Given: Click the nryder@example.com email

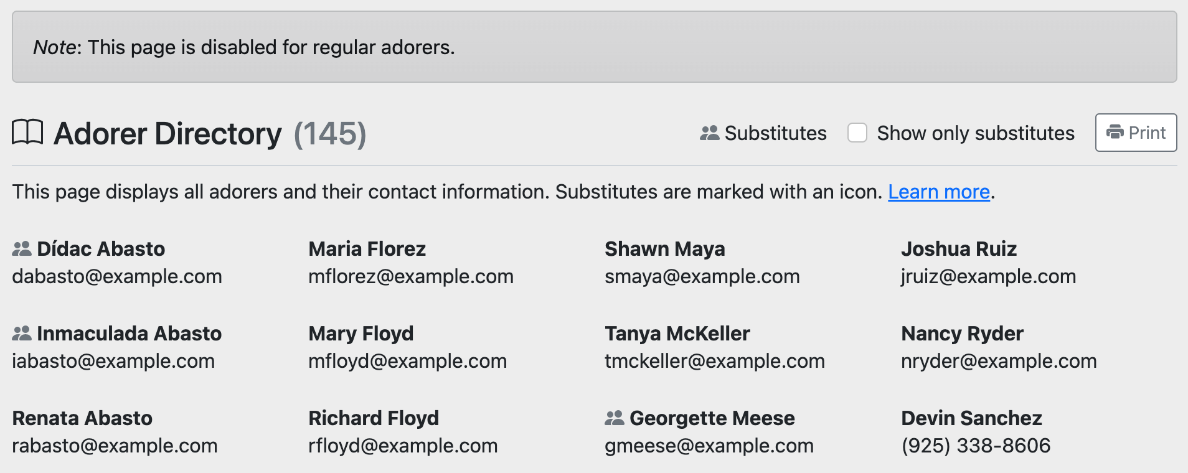Looking at the screenshot, I should point(998,361).
